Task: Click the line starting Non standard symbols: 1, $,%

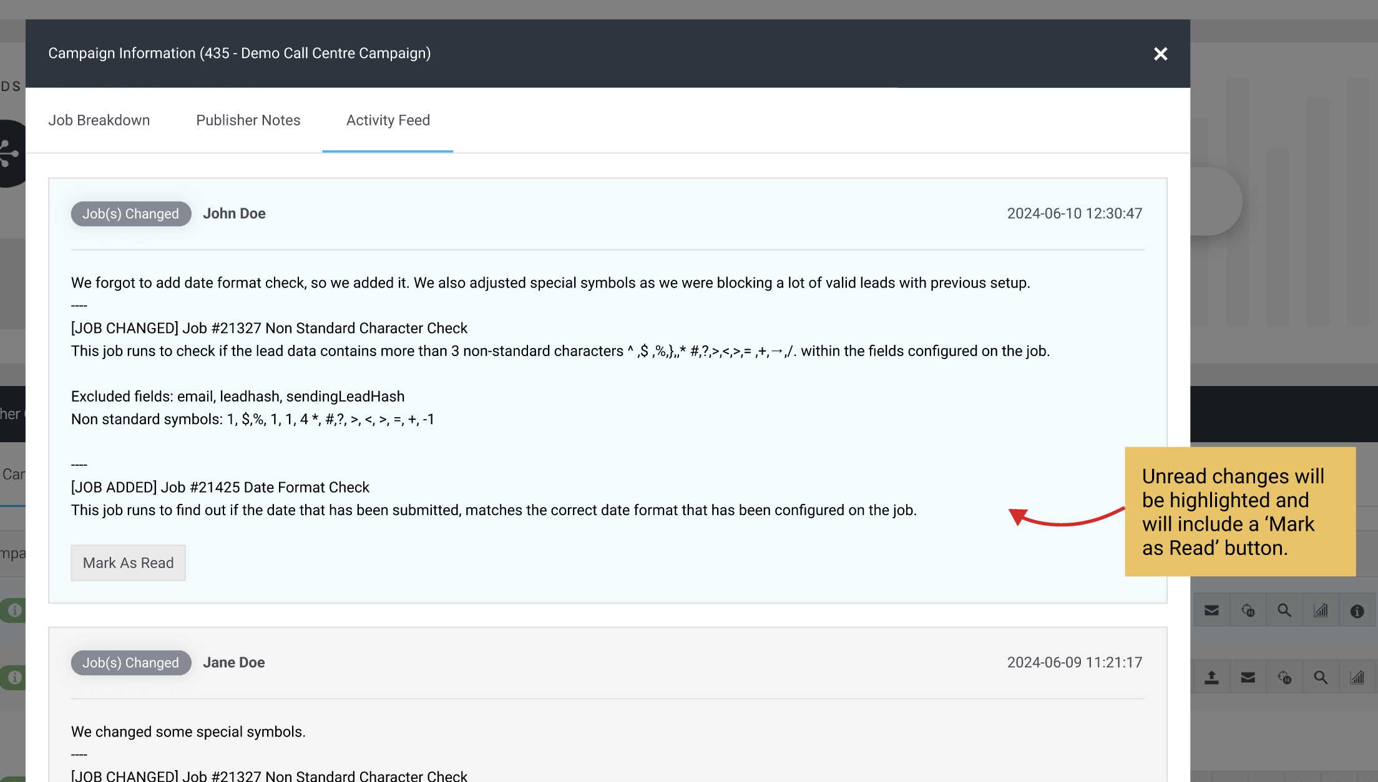Action: (253, 419)
